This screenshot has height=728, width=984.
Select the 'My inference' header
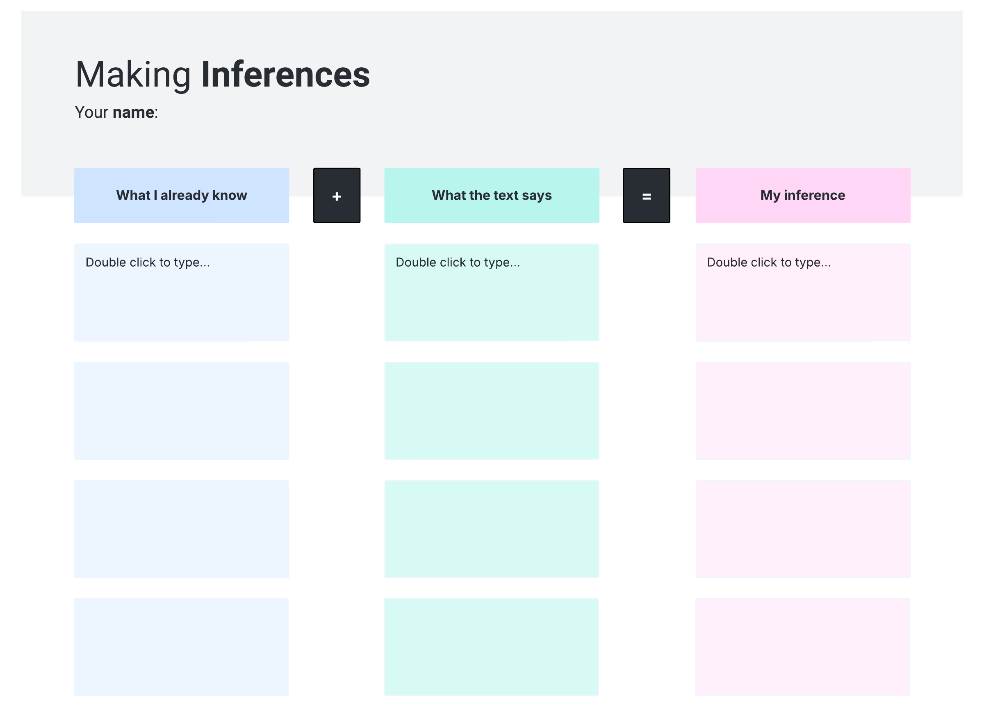click(802, 195)
